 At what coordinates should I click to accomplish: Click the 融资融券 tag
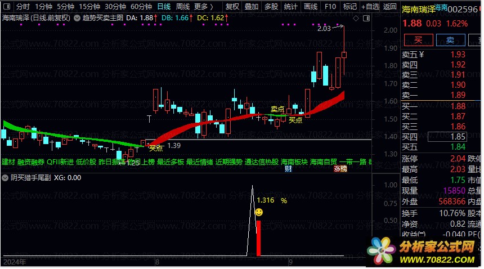pyautogui.click(x=30, y=162)
